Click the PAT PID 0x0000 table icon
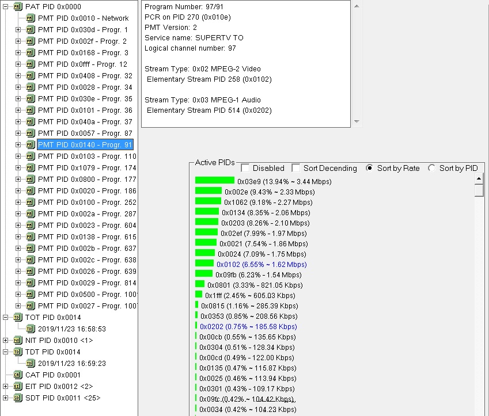The width and height of the screenshot is (489, 416). click(17, 6)
